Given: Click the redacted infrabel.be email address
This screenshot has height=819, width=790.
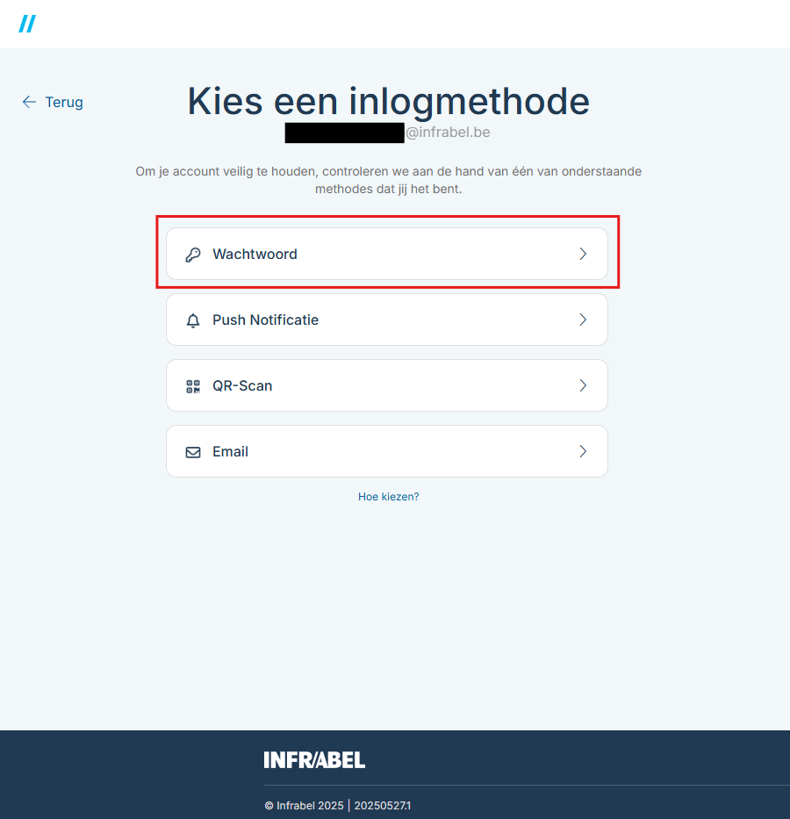Looking at the screenshot, I should [x=387, y=133].
